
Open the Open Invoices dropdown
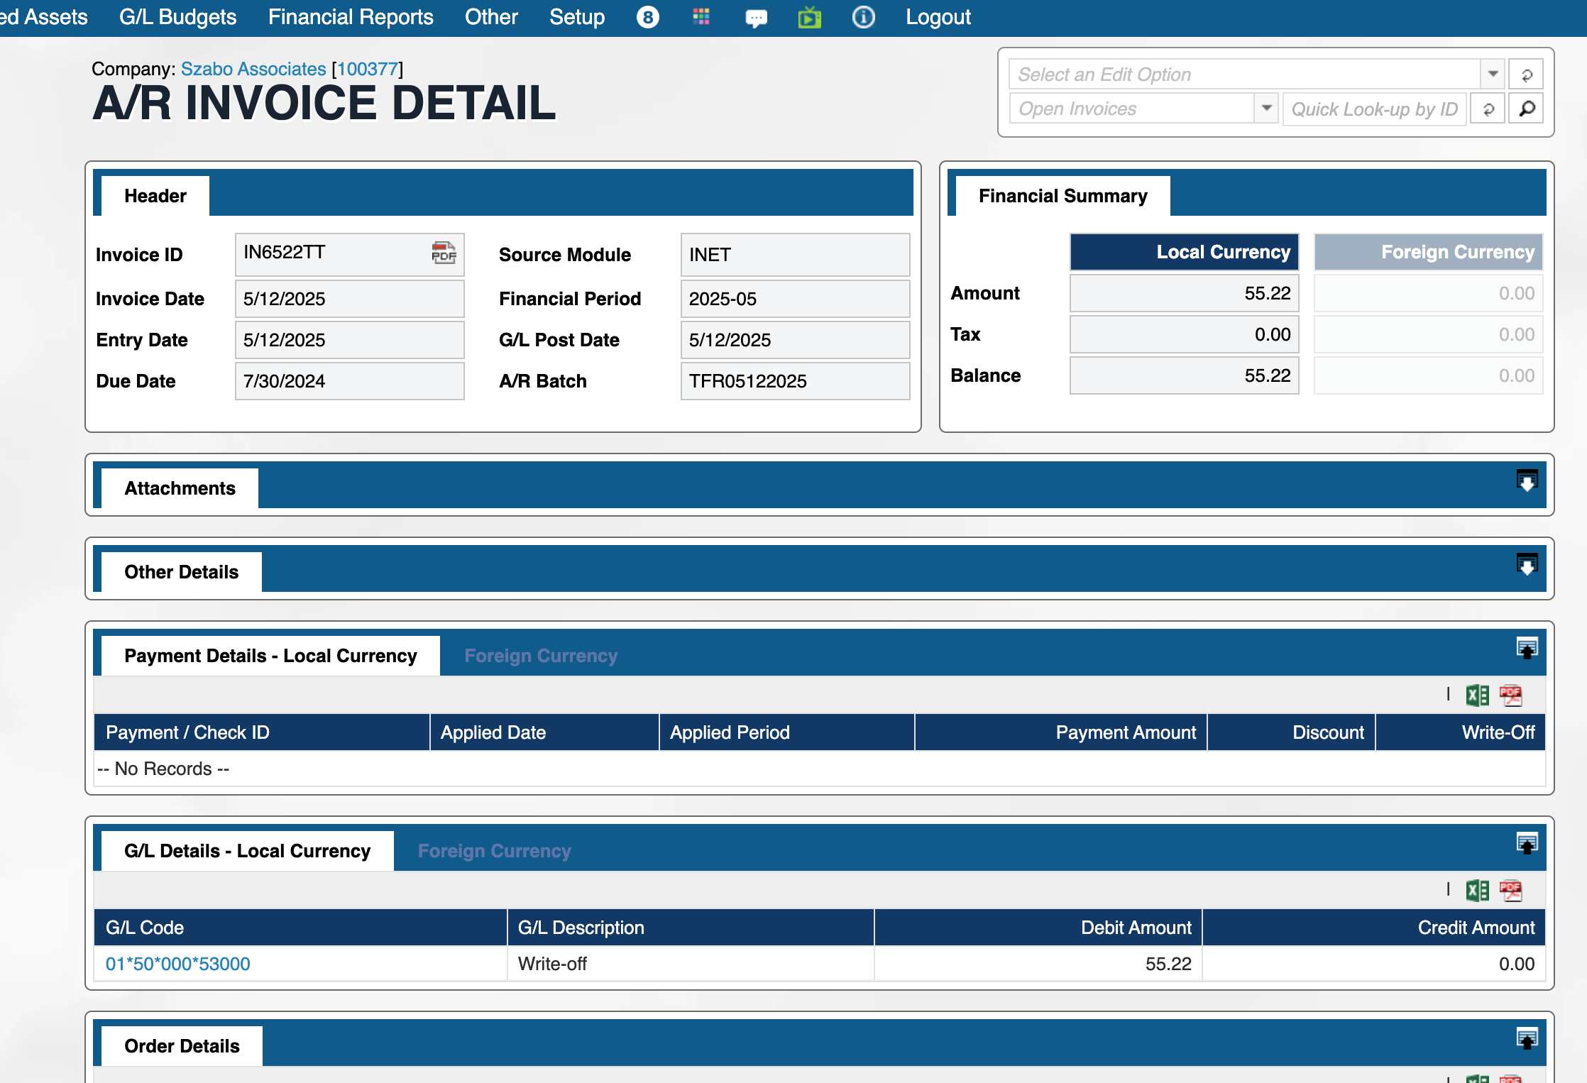click(x=1265, y=109)
